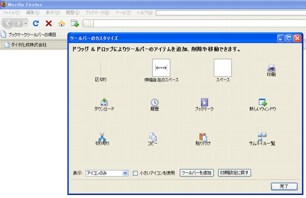Stop loading with the red X icon
The height and width of the screenshot is (198, 306).
[x=48, y=23]
